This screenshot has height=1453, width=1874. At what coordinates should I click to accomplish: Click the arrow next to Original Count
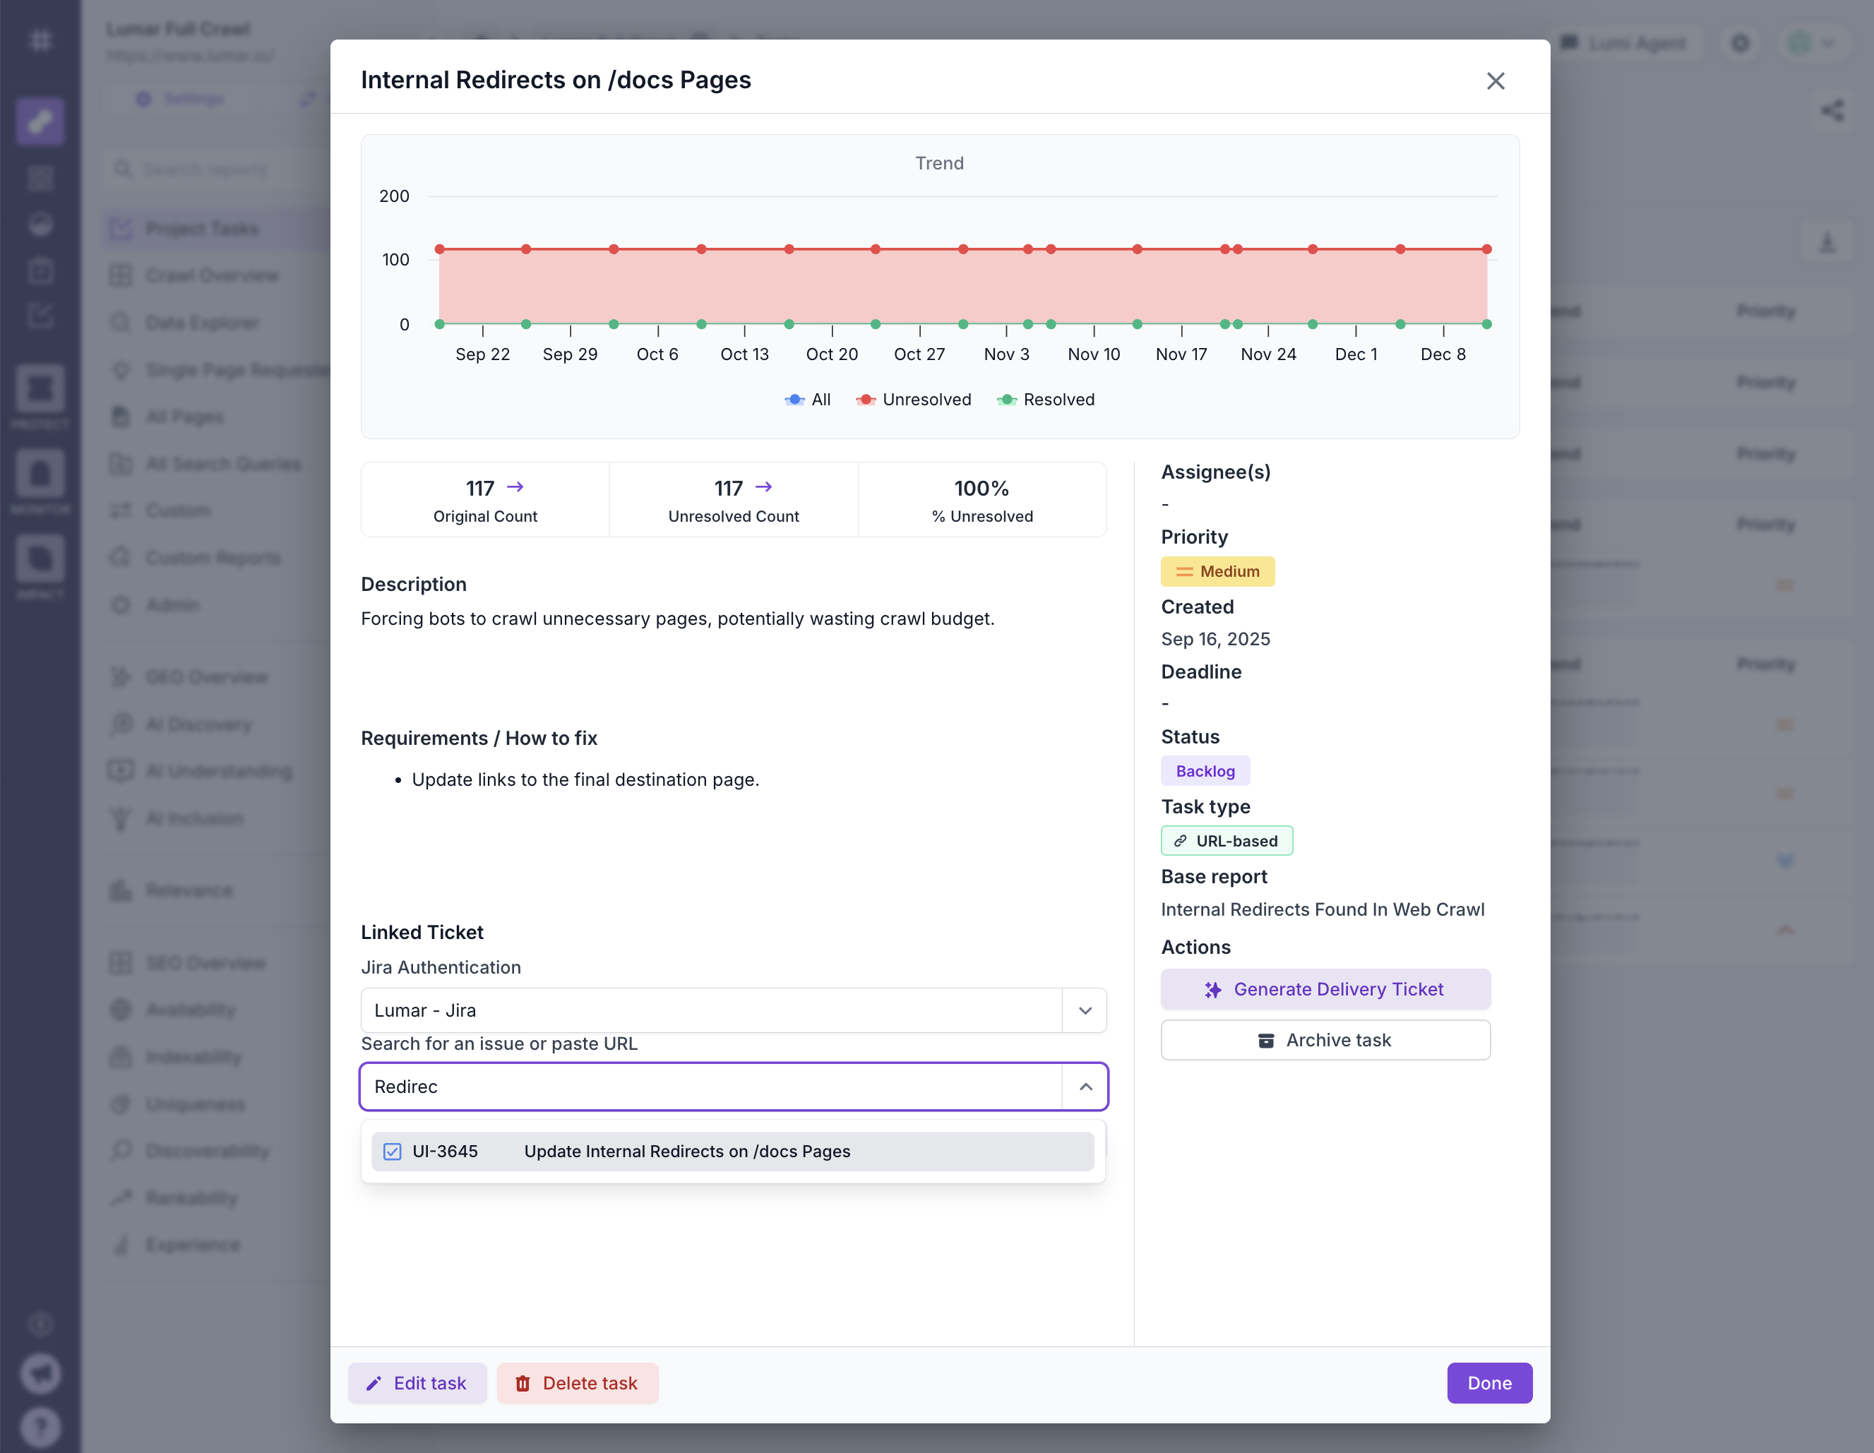click(x=515, y=486)
